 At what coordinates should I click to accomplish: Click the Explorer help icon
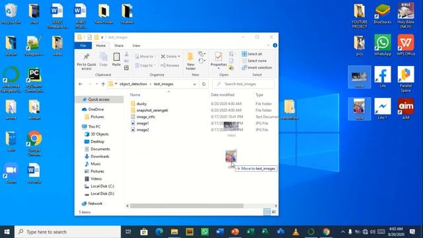tap(275, 46)
